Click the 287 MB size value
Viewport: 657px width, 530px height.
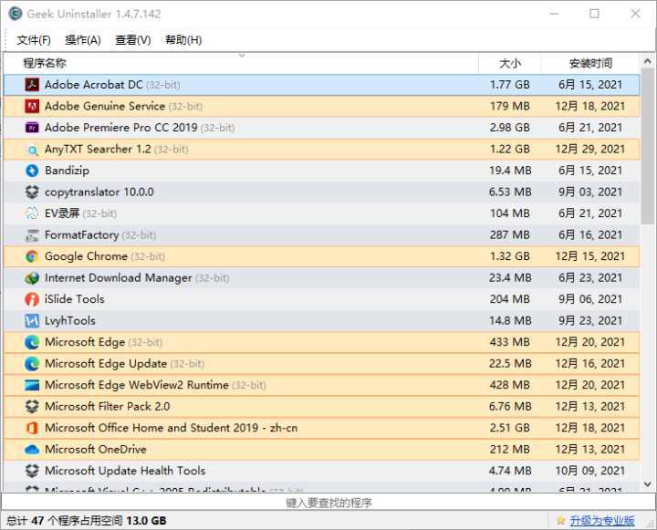pyautogui.click(x=510, y=235)
